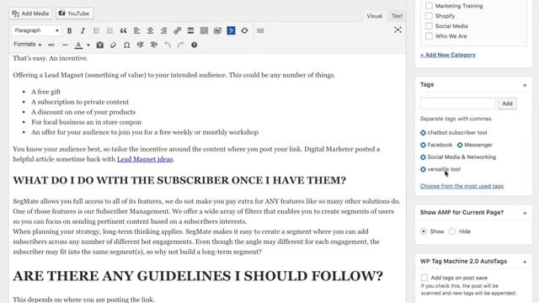The width and height of the screenshot is (539, 303).
Task: Remove the Social Media & Networking tag
Action: [423, 157]
